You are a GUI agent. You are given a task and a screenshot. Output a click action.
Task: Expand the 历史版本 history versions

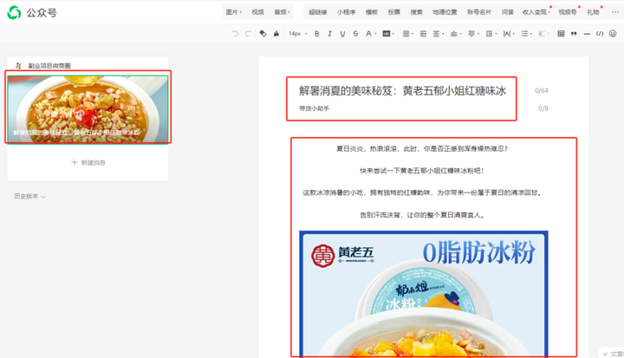pos(30,196)
